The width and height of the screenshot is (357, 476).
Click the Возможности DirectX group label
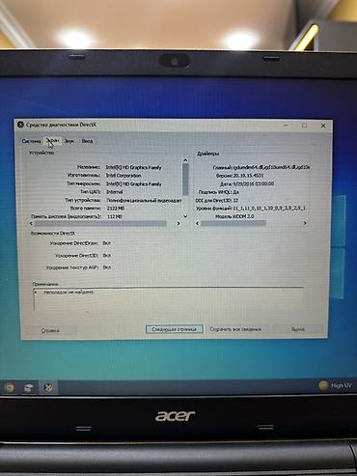pos(53,233)
